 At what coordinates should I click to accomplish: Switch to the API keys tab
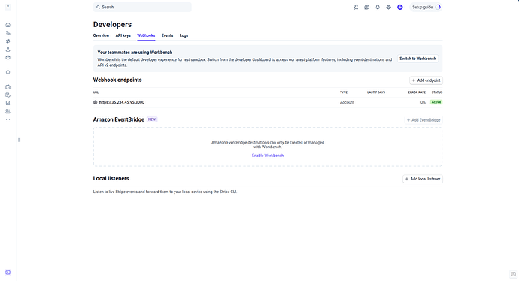coord(123,35)
